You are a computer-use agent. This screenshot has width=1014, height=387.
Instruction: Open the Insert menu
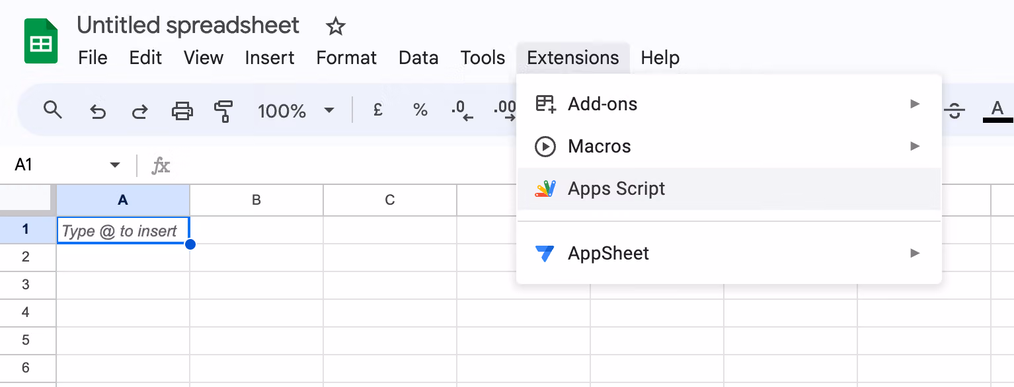[270, 58]
